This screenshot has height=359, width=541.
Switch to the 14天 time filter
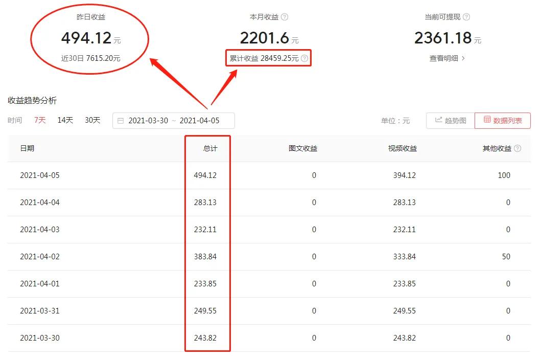point(64,120)
